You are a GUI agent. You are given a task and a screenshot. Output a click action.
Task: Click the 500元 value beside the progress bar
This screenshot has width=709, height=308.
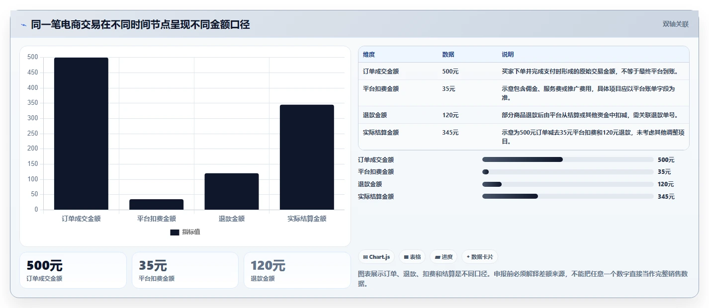point(666,160)
